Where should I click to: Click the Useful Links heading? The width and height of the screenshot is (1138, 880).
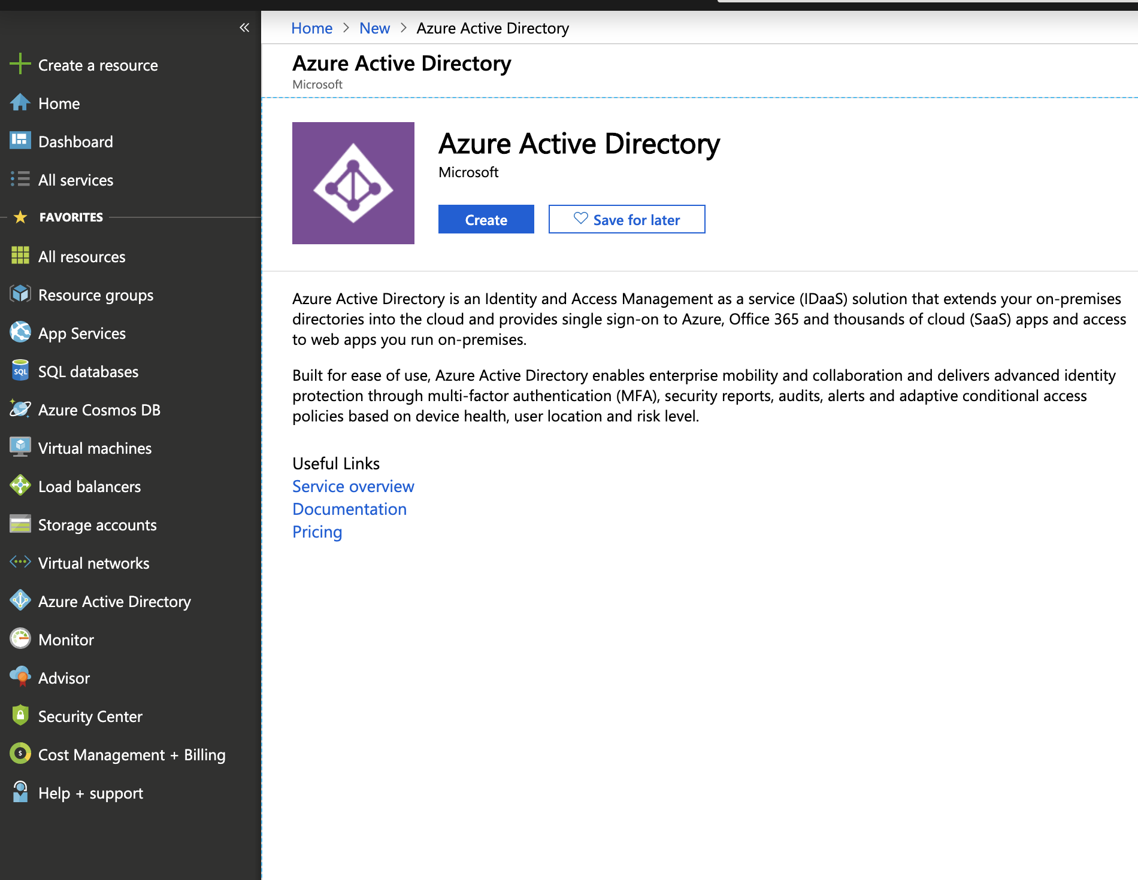(x=336, y=463)
